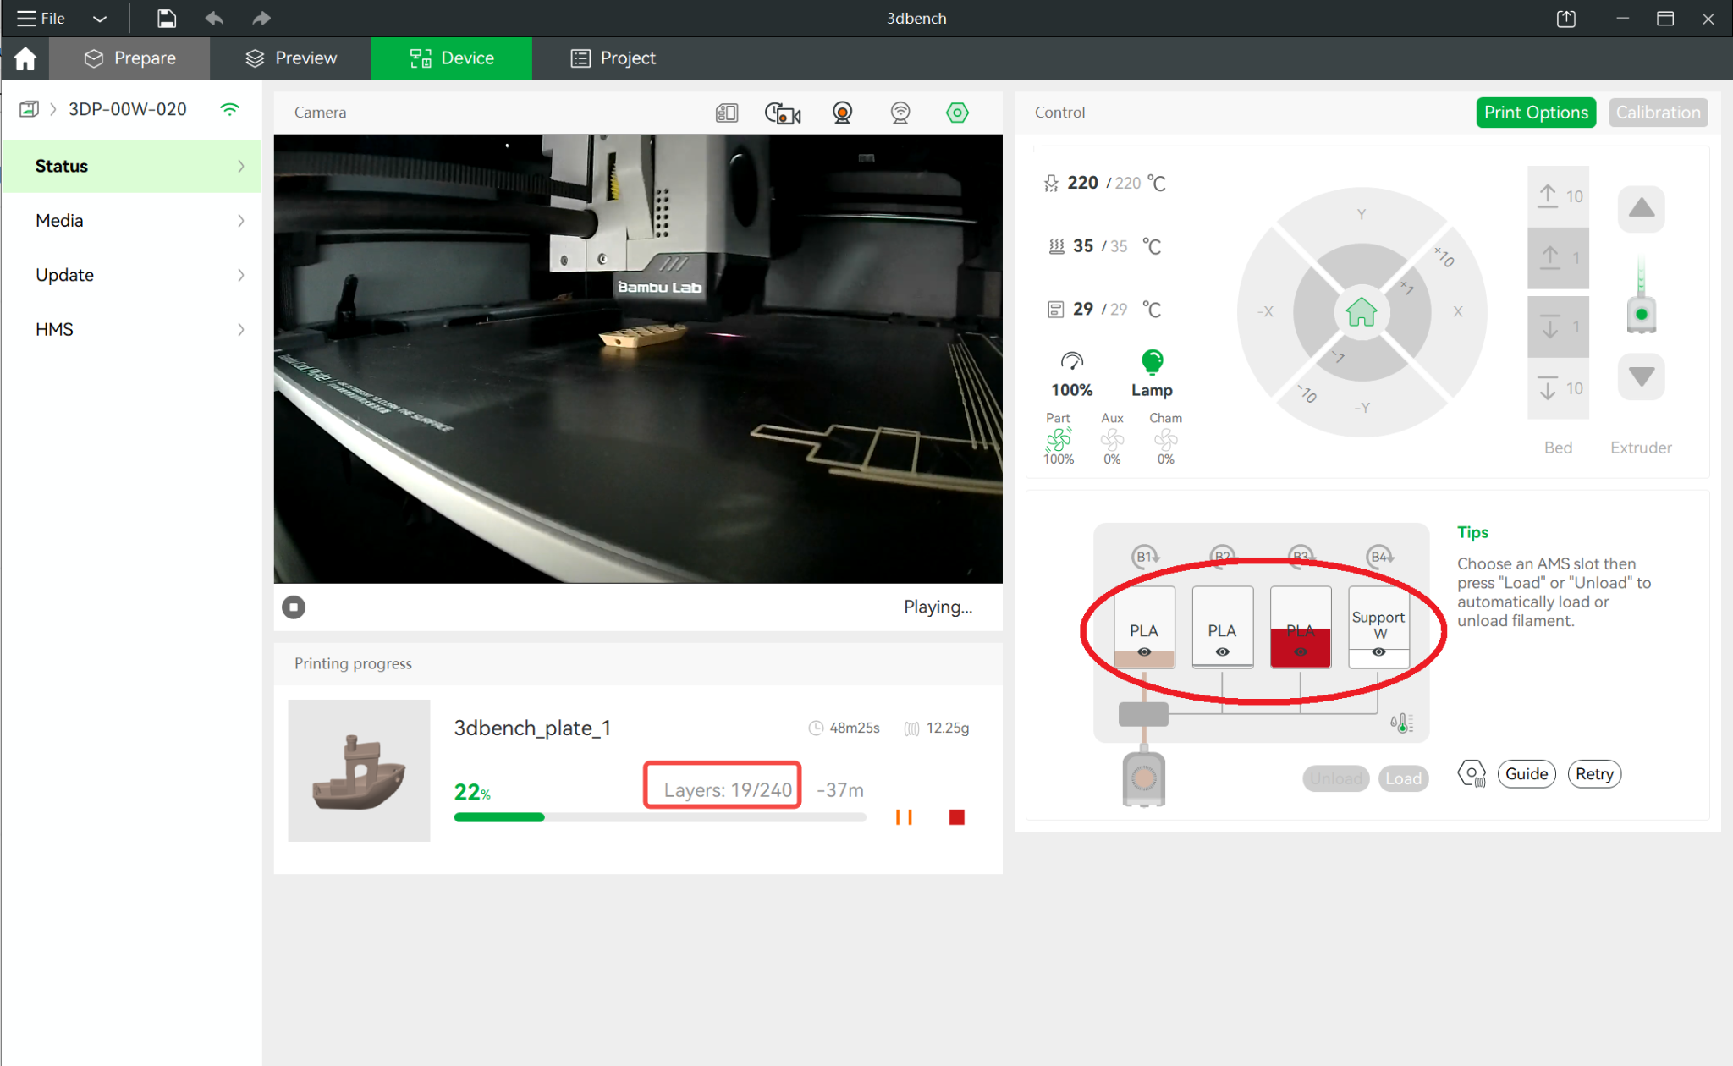Click the Retry button in AMS panel

[x=1593, y=773]
